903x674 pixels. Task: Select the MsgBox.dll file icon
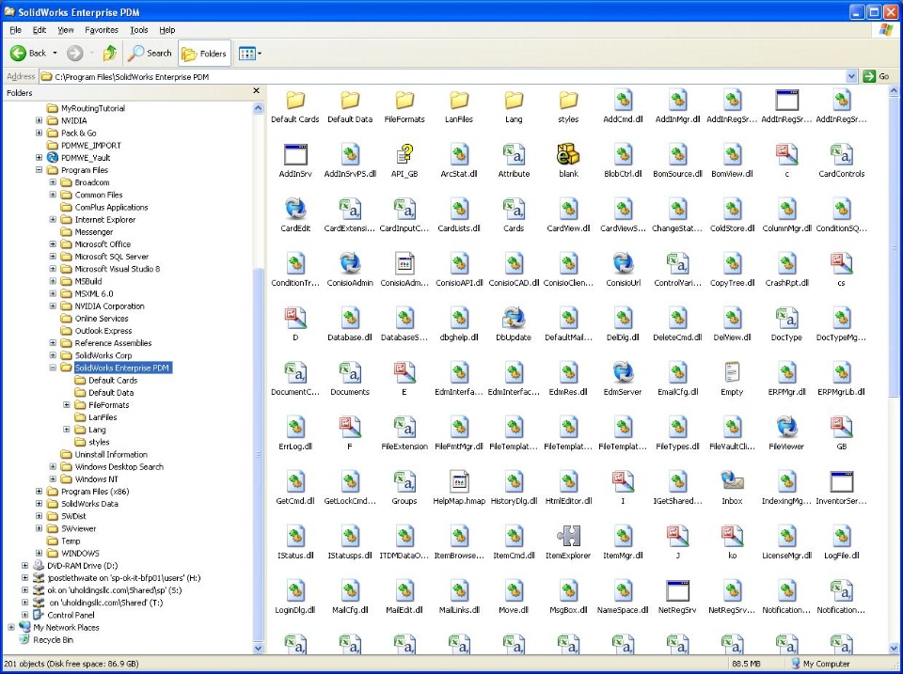(x=568, y=591)
